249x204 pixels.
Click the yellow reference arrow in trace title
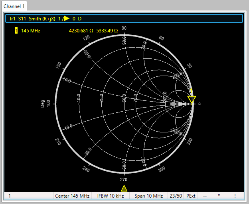point(66,19)
